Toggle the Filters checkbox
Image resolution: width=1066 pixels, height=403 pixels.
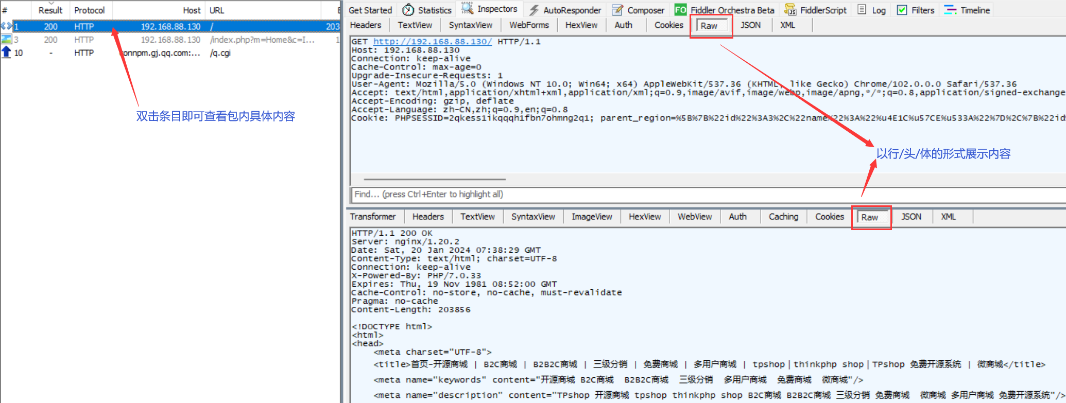click(x=902, y=10)
